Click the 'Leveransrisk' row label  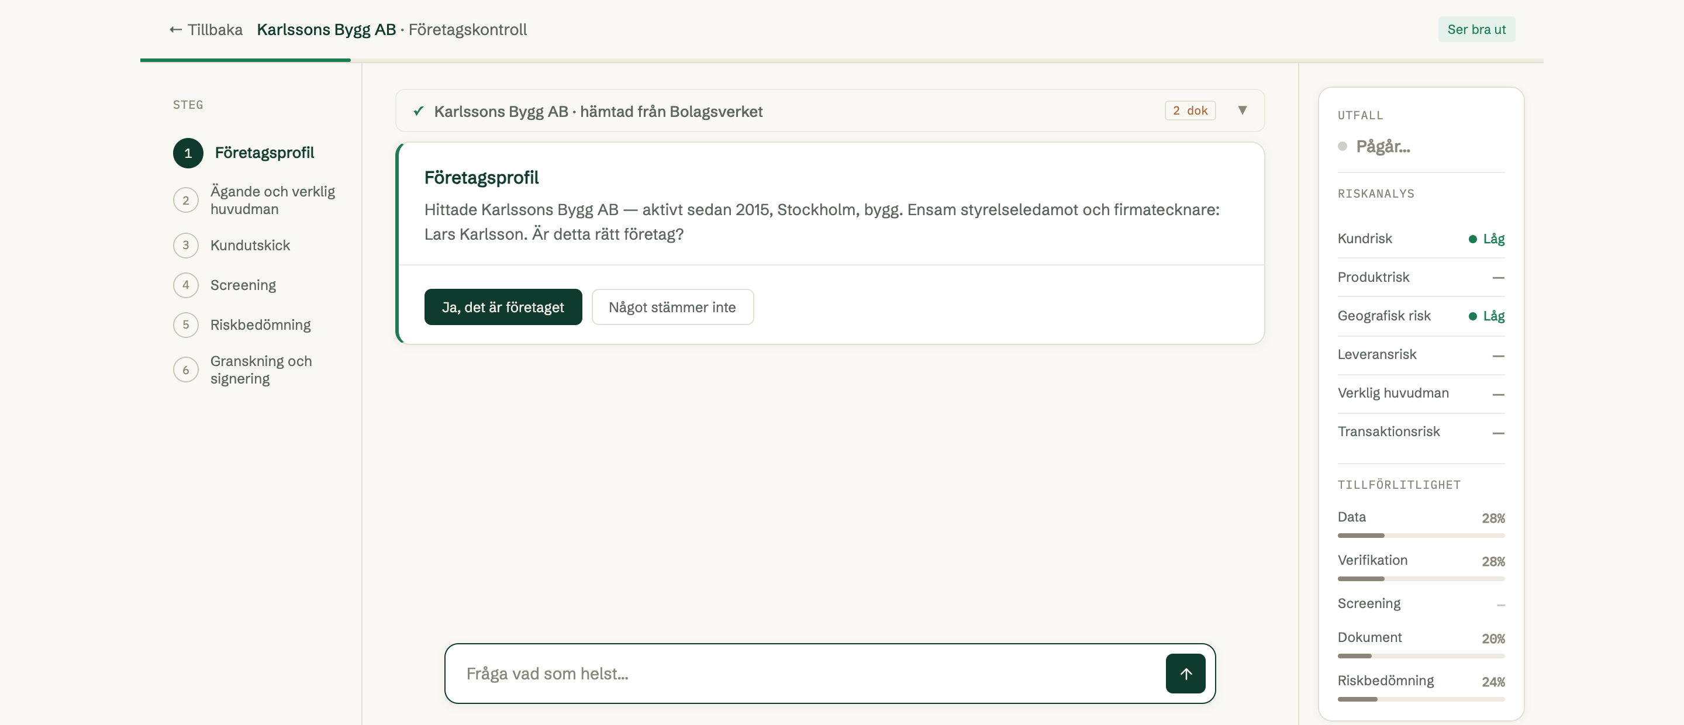coord(1377,354)
